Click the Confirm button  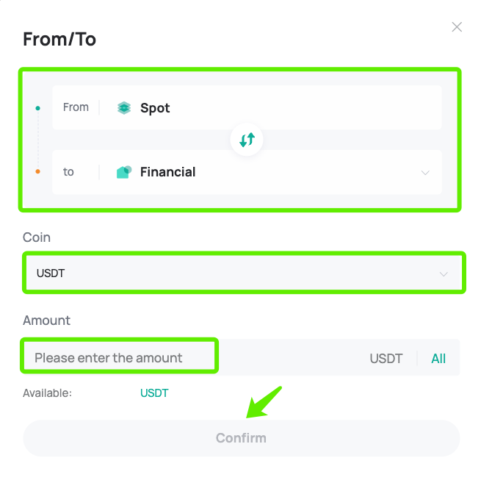tap(241, 438)
